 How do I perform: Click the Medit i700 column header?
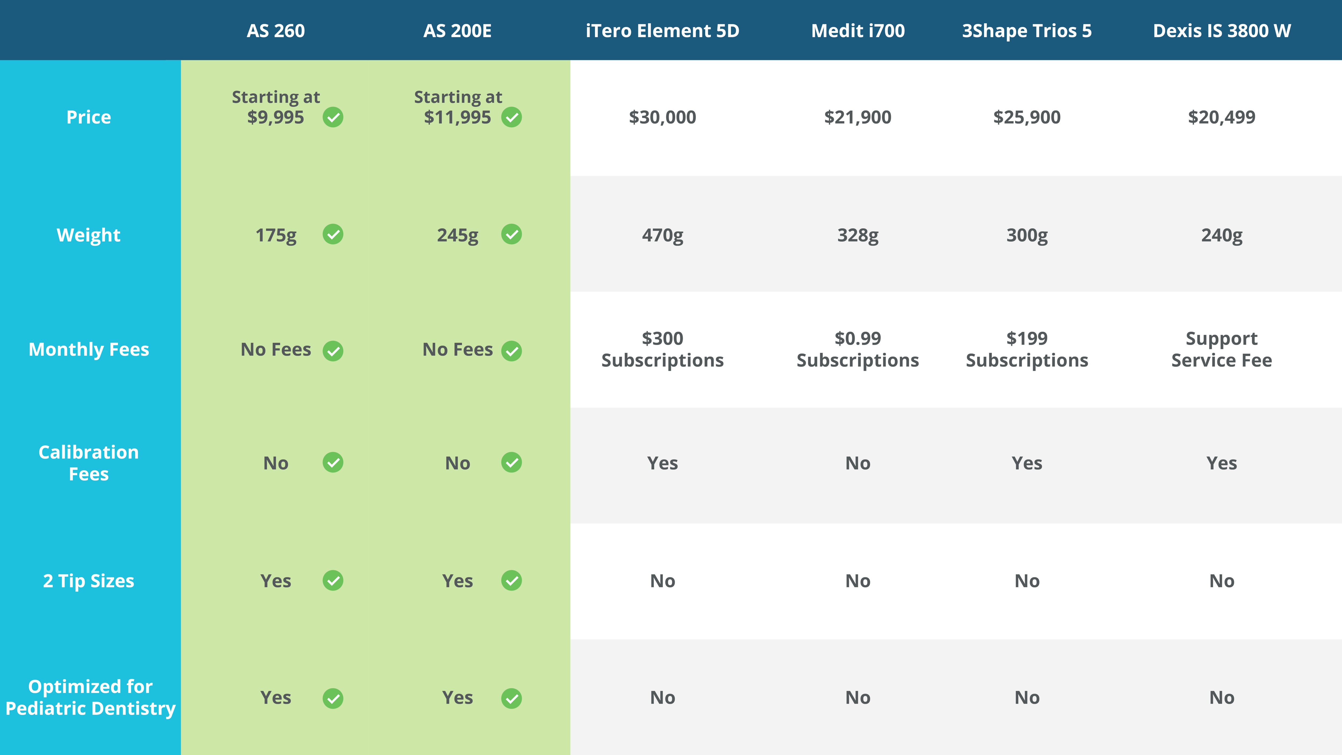click(x=858, y=31)
